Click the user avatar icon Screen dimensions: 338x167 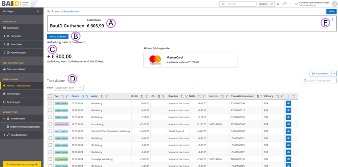[x=334, y=4]
